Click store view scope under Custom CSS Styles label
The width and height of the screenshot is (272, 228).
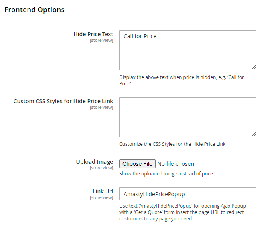(101, 107)
